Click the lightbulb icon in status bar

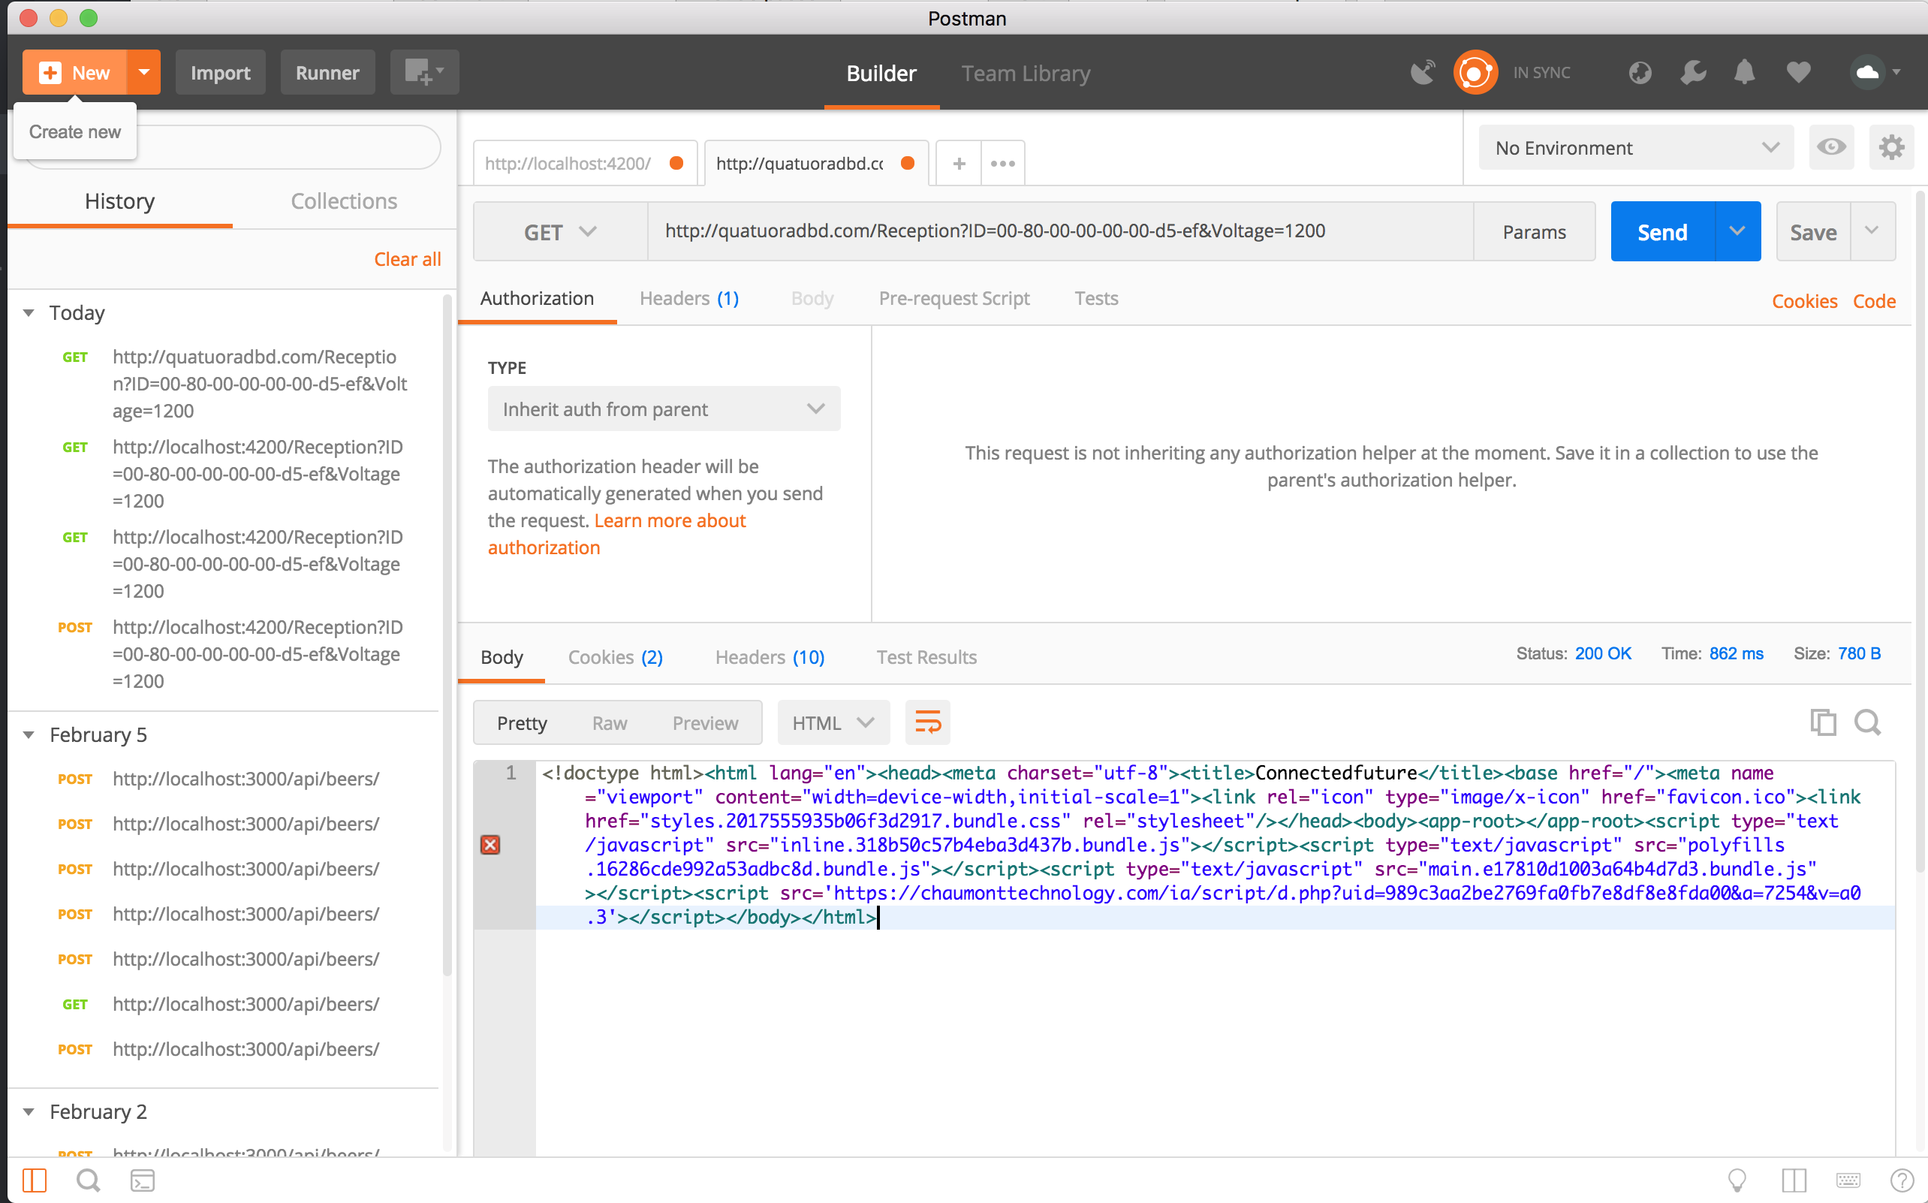(x=1737, y=1180)
